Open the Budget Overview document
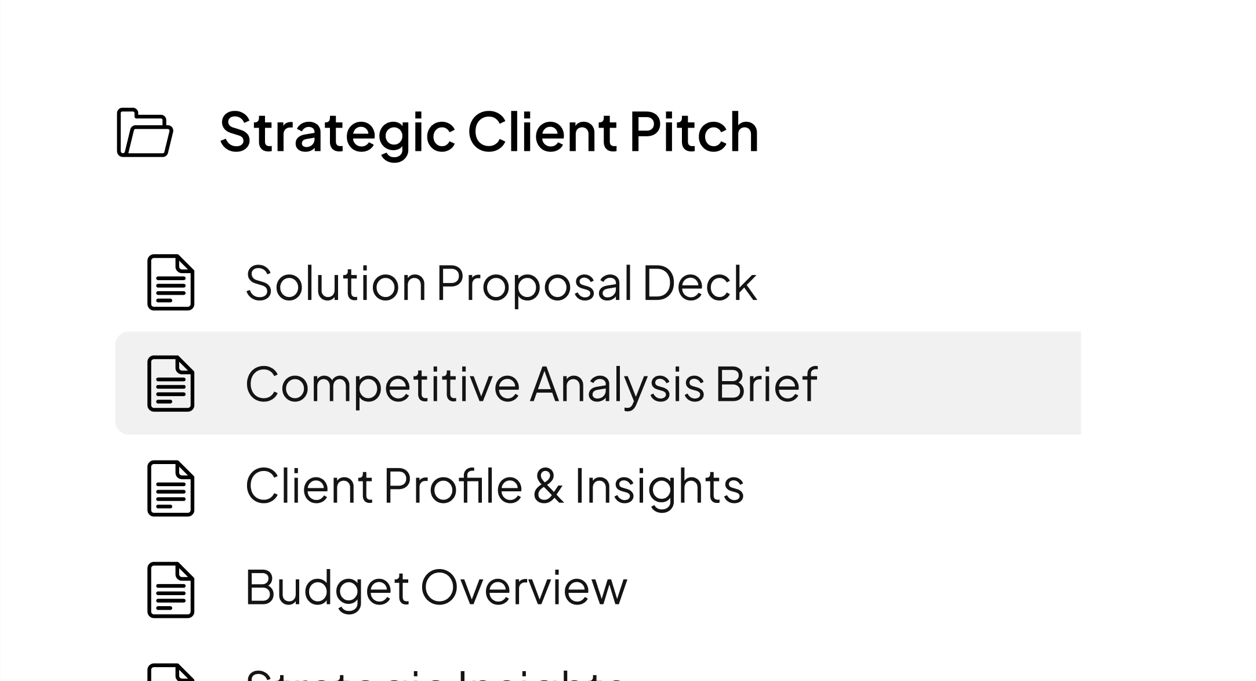This screenshot has width=1256, height=681. pos(436,588)
